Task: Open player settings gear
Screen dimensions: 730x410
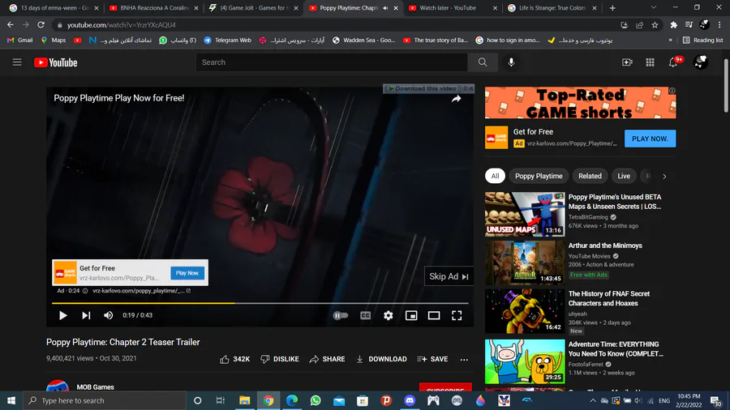Action: pyautogui.click(x=389, y=316)
